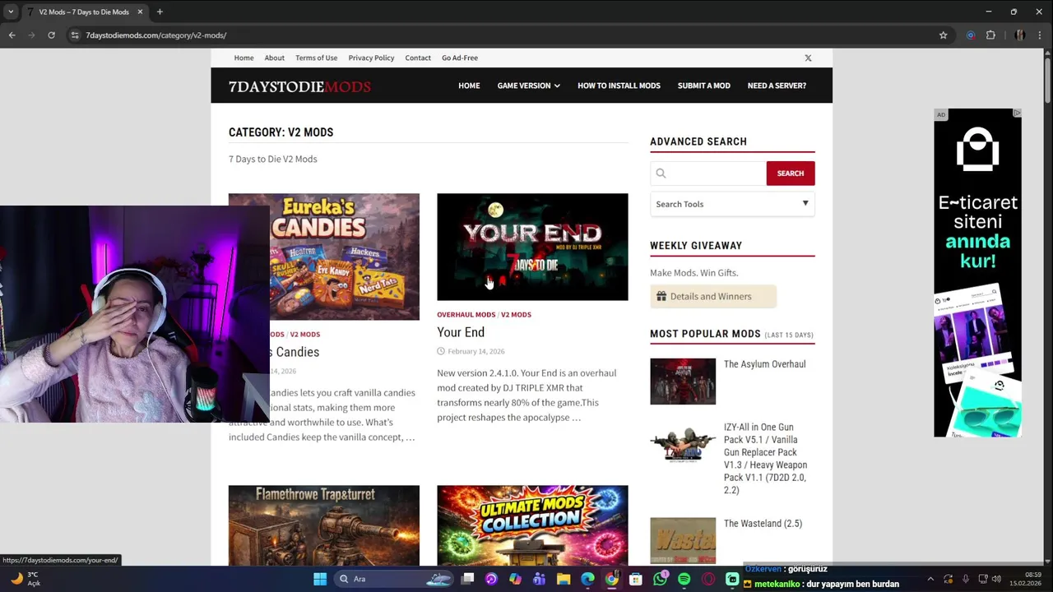1053x592 pixels.
Task: Click the microphone tray icon
Action: pyautogui.click(x=966, y=579)
